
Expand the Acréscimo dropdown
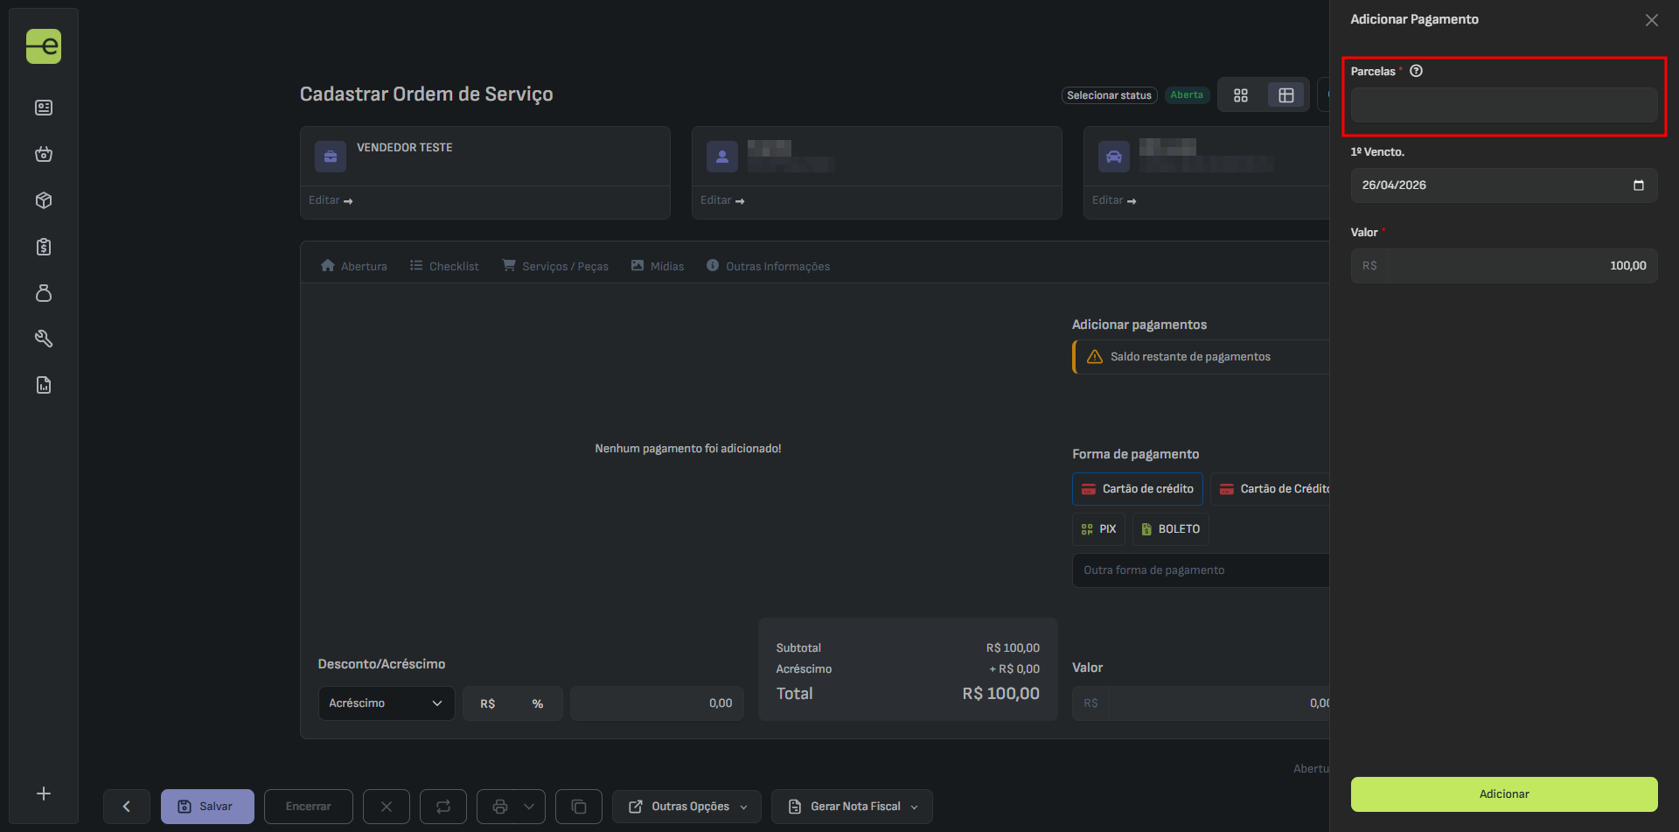point(386,703)
